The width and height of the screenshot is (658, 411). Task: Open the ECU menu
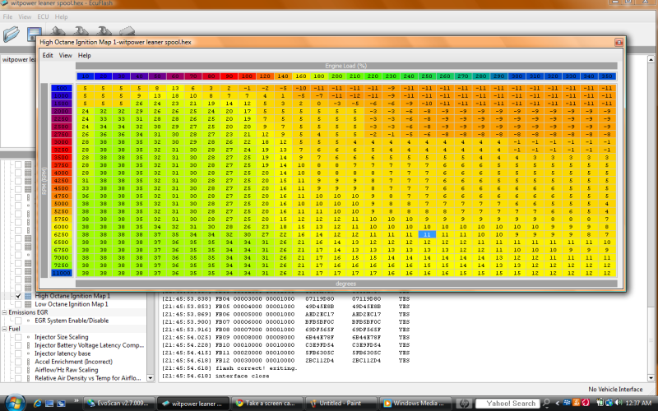coord(43,16)
